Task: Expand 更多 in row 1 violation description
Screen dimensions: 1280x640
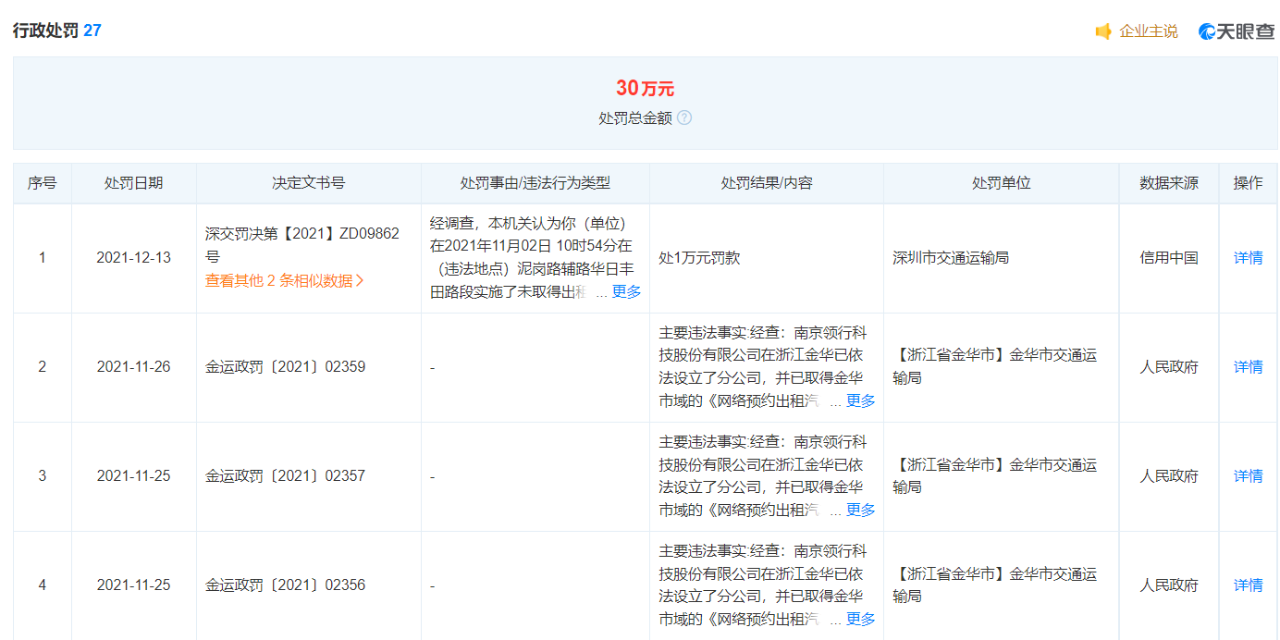Action: click(626, 291)
